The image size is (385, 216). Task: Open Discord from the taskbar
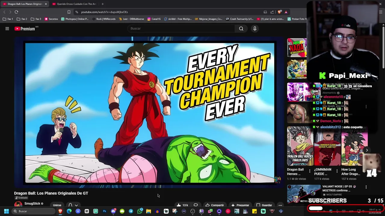[113, 211]
